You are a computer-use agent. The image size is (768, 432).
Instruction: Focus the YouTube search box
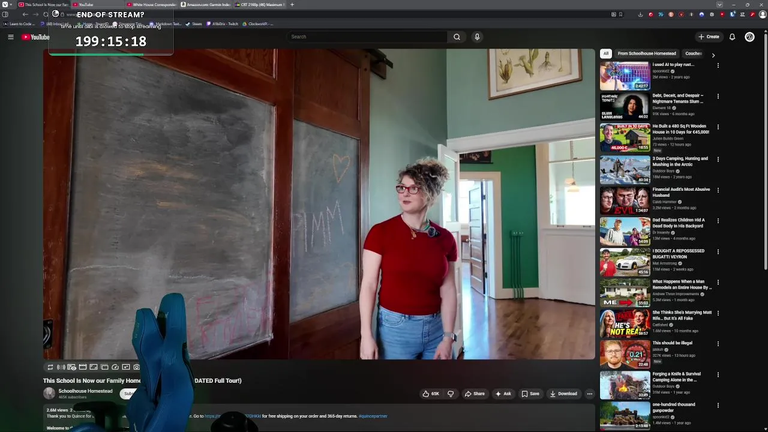click(x=367, y=37)
